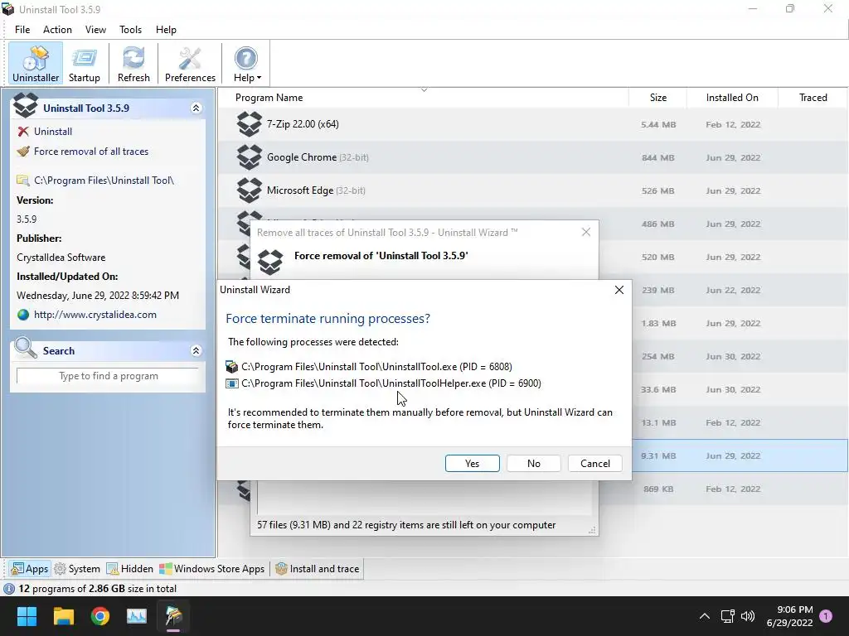Open the network tray icon
849x636 pixels.
727,616
